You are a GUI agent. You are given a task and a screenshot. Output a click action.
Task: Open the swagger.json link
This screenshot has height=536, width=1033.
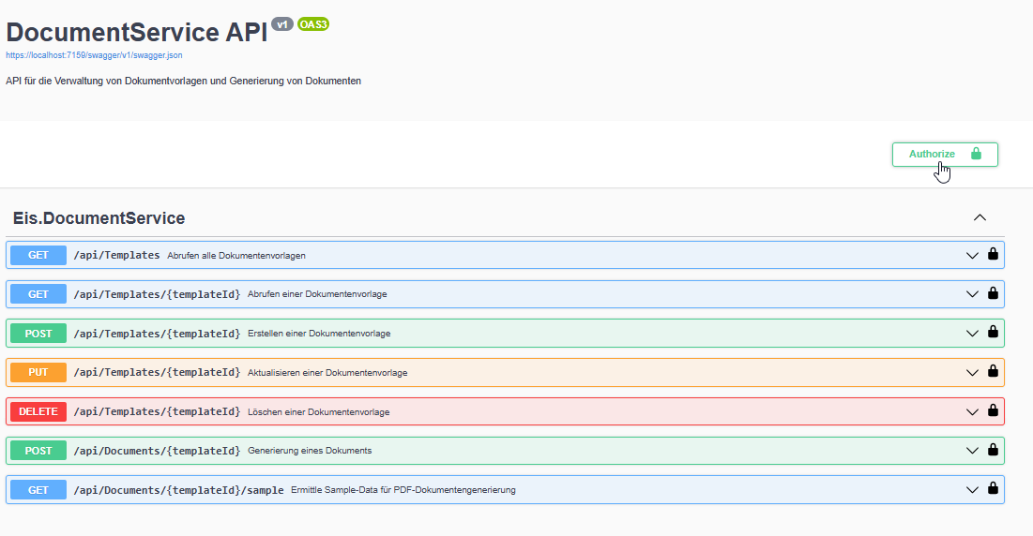coord(94,55)
